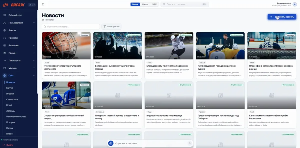This screenshot has width=300, height=148.
Task: Click the Пресс-конференция после победы headline
Action: click(218, 117)
